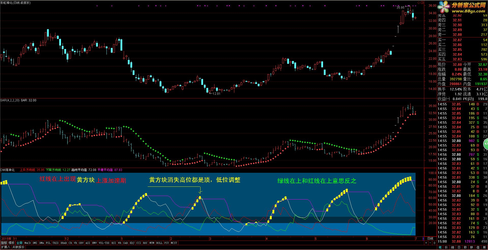This screenshot has height=250, width=488.
Task: Expand the 扩展 panel at bottom left
Action: pos(5,247)
